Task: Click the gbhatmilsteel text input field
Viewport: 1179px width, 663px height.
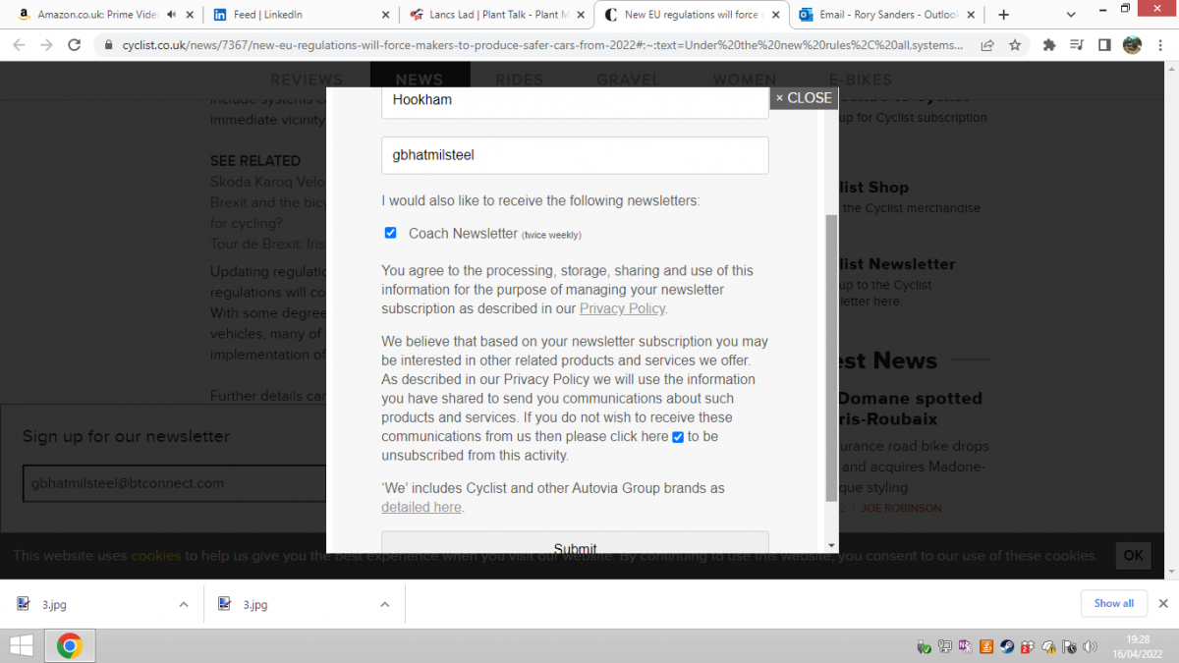Action: 575,155
